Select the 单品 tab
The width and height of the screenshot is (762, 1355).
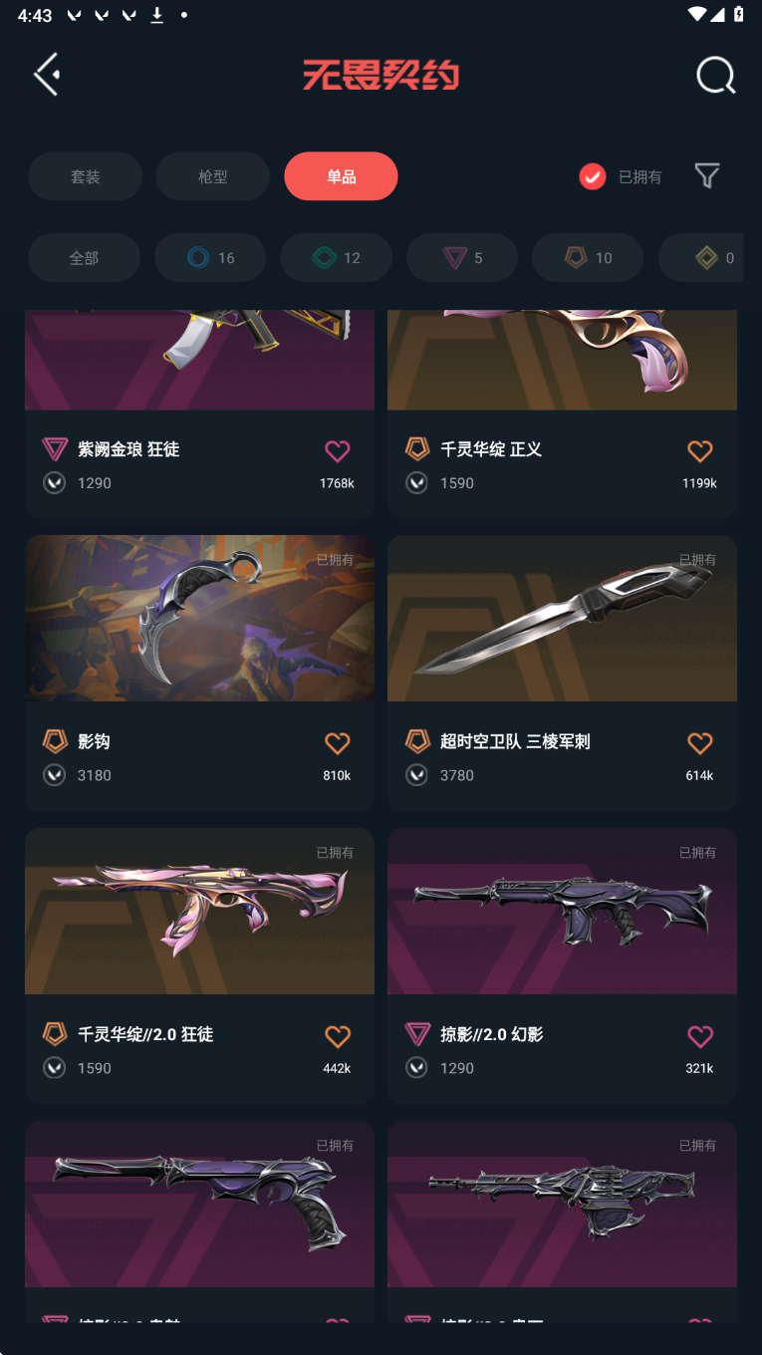[x=341, y=176]
